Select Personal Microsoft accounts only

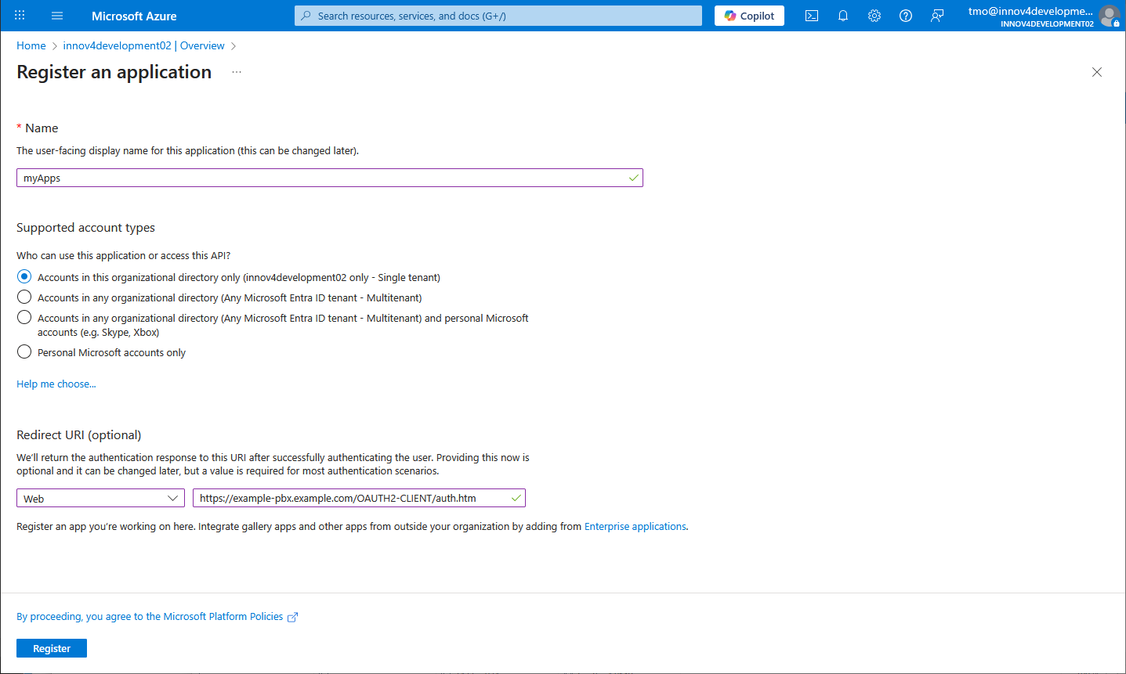coord(24,352)
